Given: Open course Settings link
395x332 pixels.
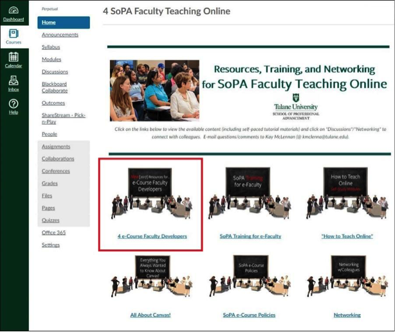Looking at the screenshot, I should coord(51,245).
